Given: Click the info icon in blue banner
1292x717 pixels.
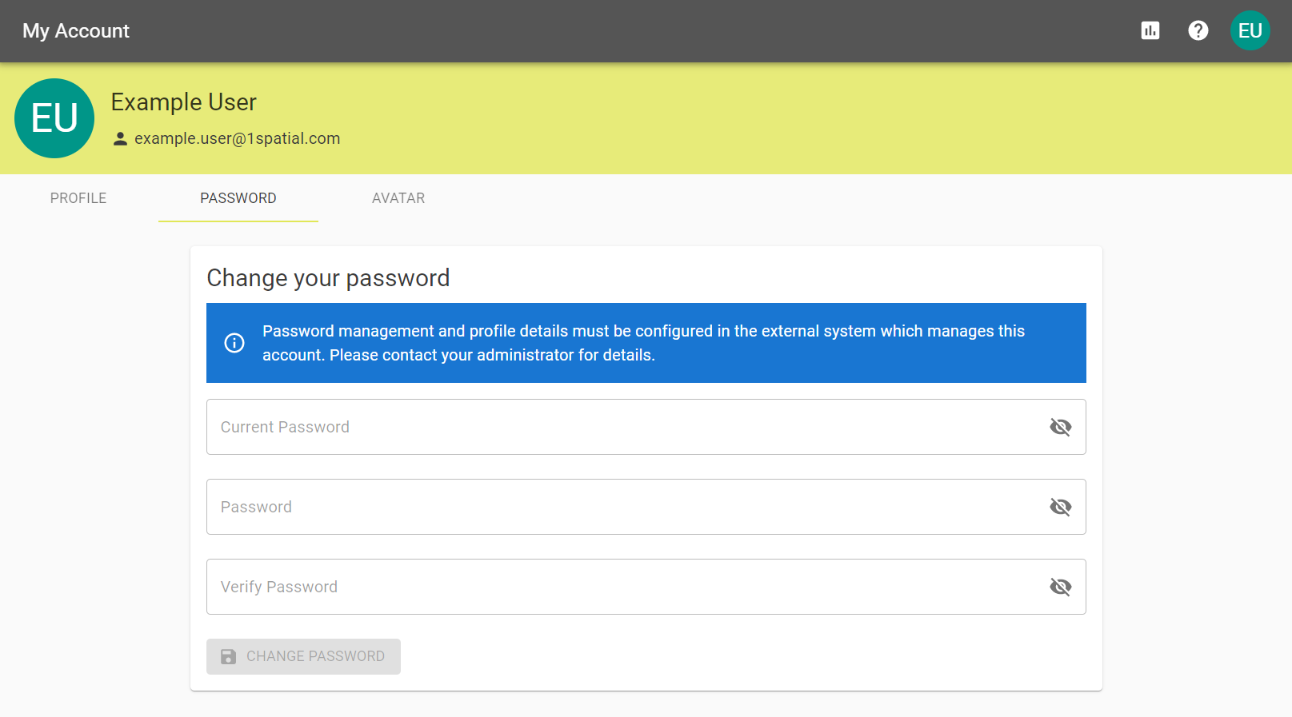Looking at the screenshot, I should coord(234,343).
